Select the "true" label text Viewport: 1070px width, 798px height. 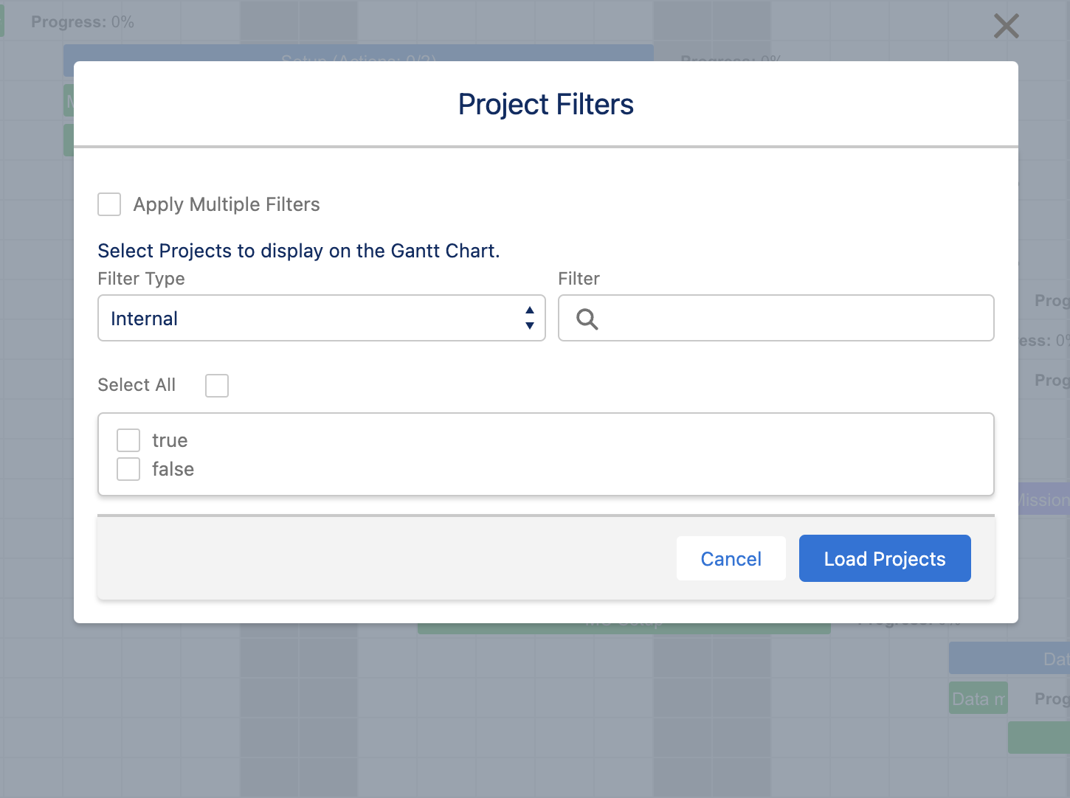(x=169, y=440)
